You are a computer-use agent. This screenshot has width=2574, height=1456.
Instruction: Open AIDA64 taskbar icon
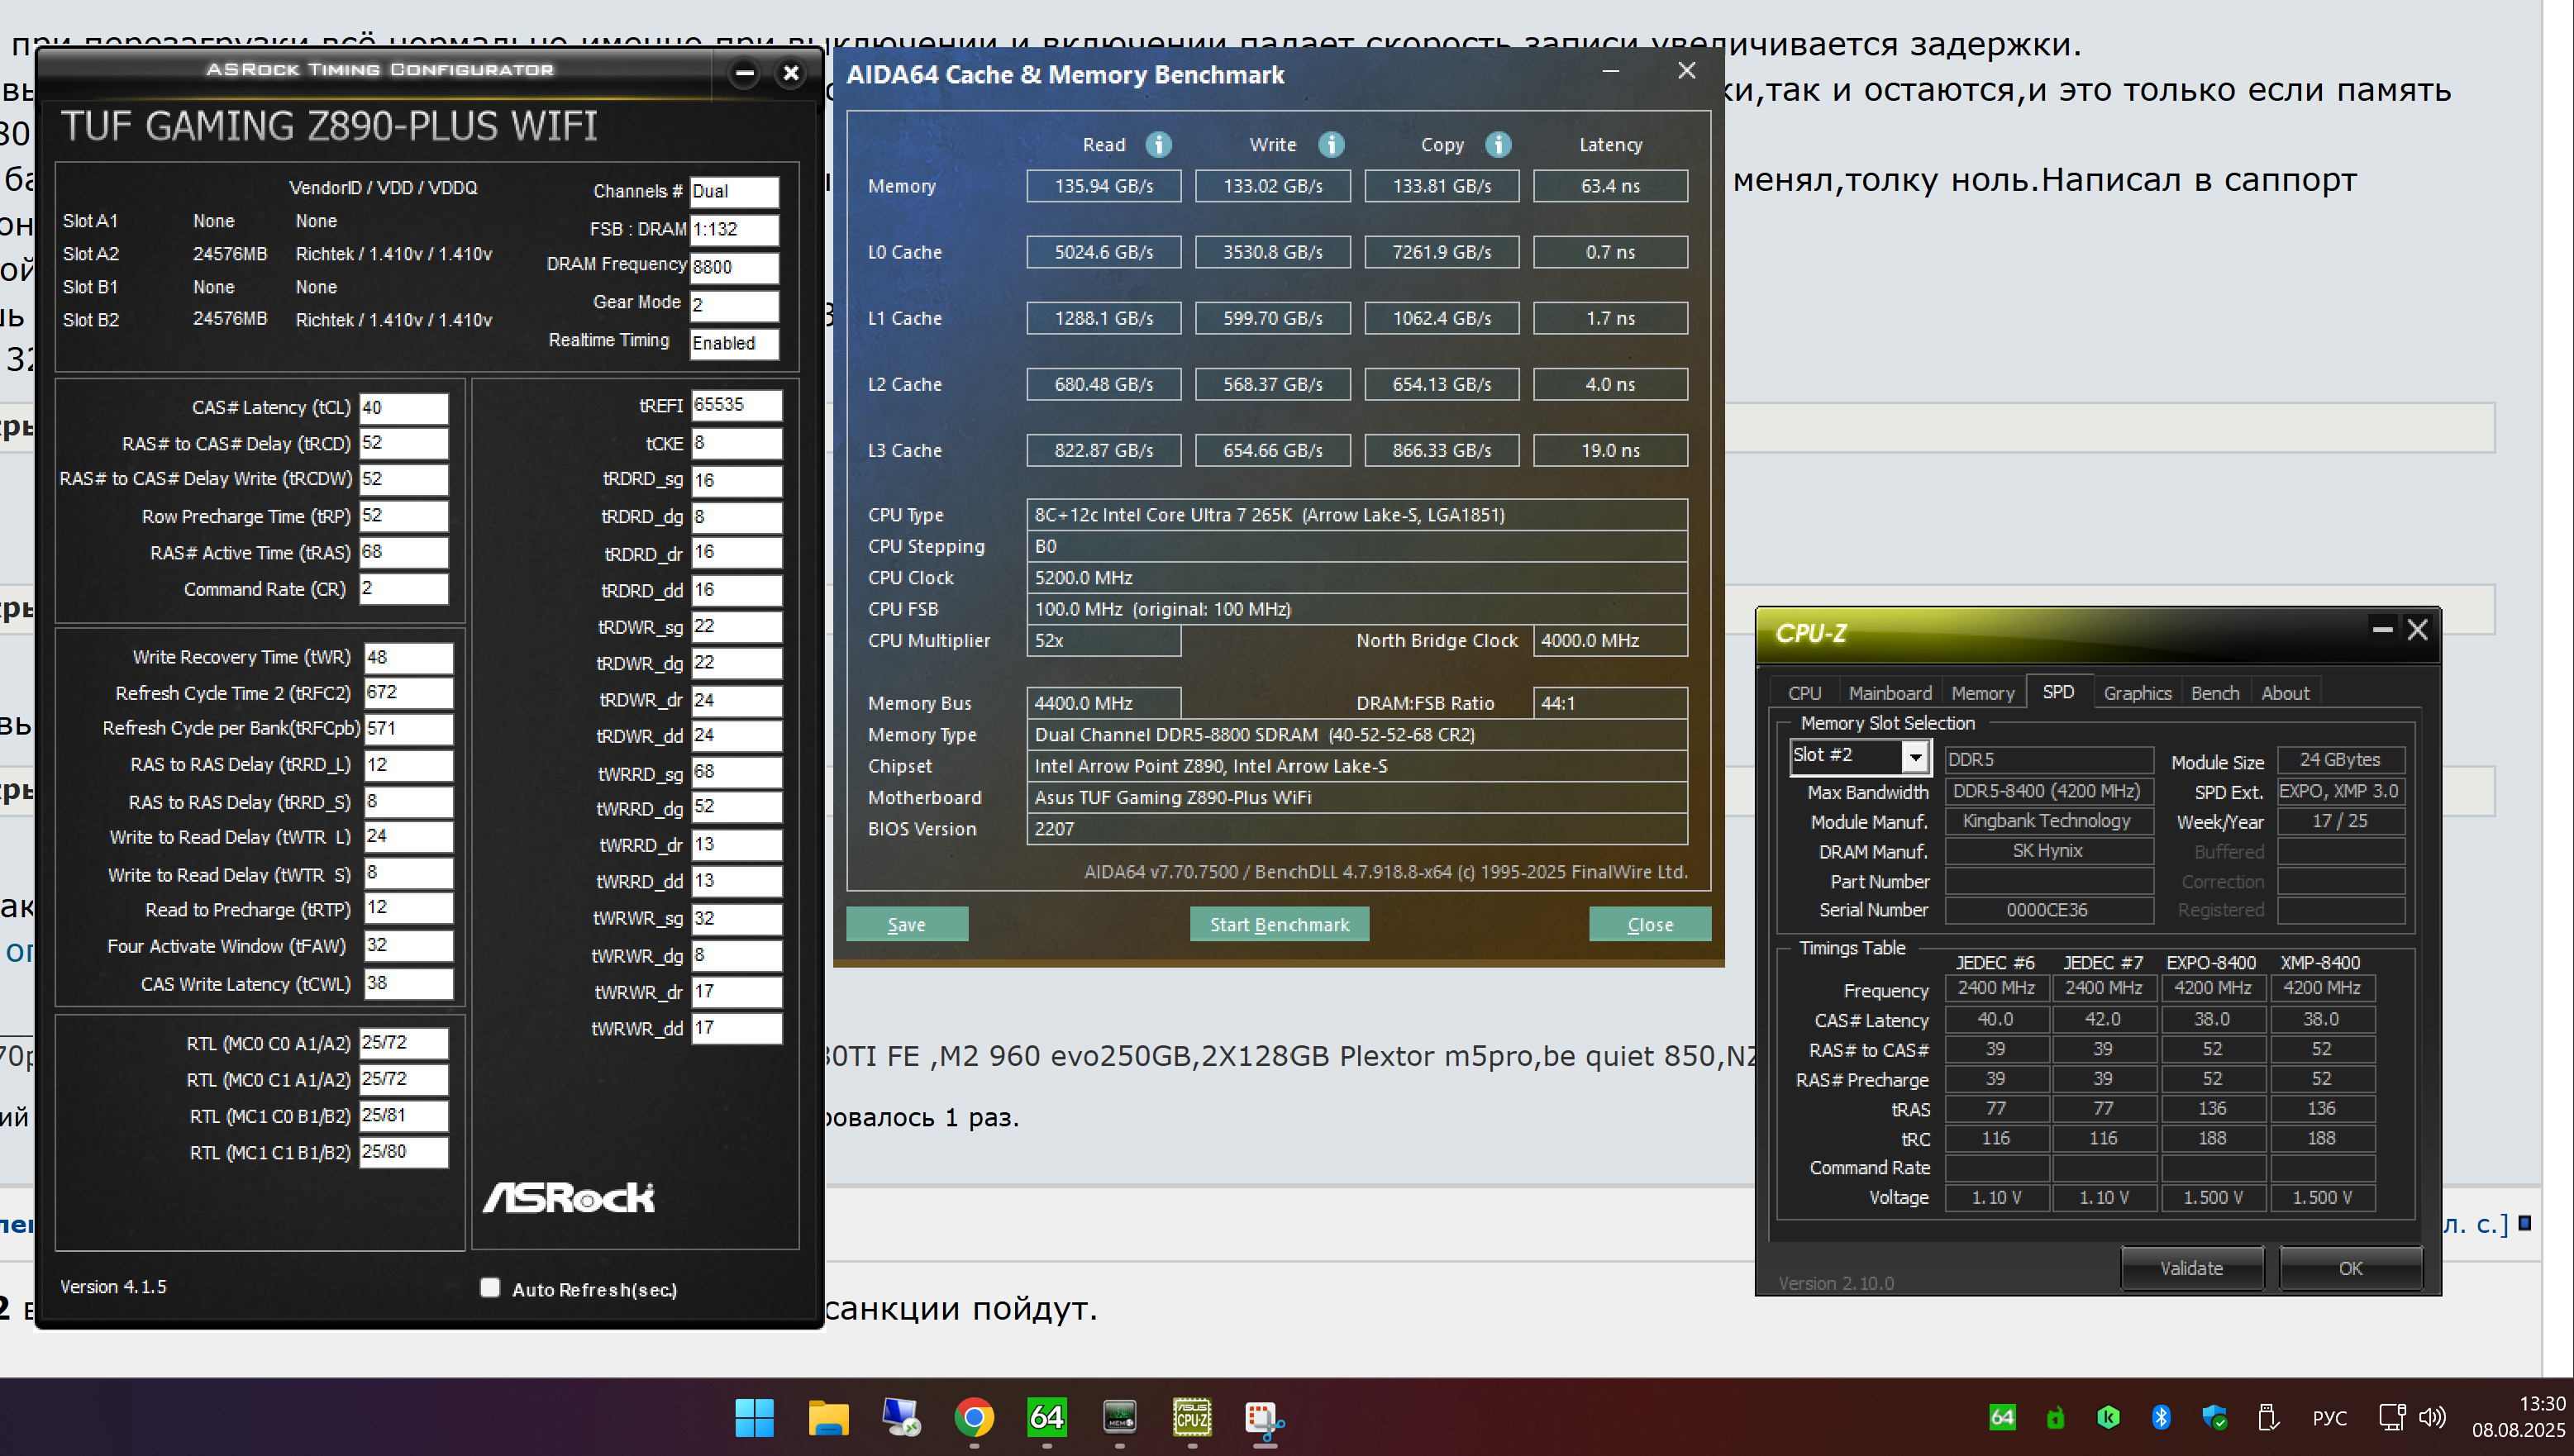[1046, 1417]
